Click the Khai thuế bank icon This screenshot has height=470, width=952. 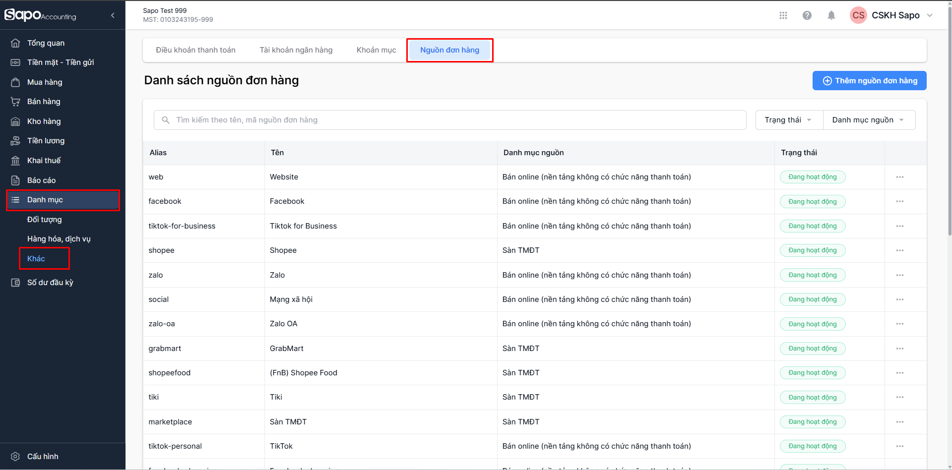(x=15, y=161)
